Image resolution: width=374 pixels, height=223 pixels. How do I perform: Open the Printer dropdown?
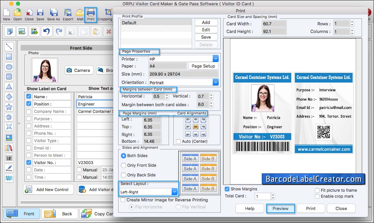[215, 59]
